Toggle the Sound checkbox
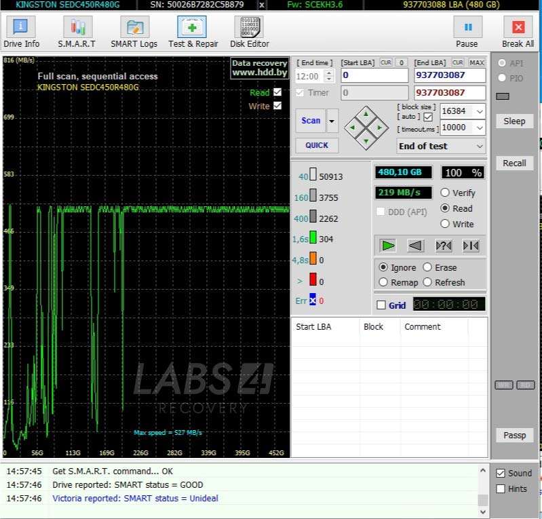This screenshot has height=519, width=542. tap(501, 473)
